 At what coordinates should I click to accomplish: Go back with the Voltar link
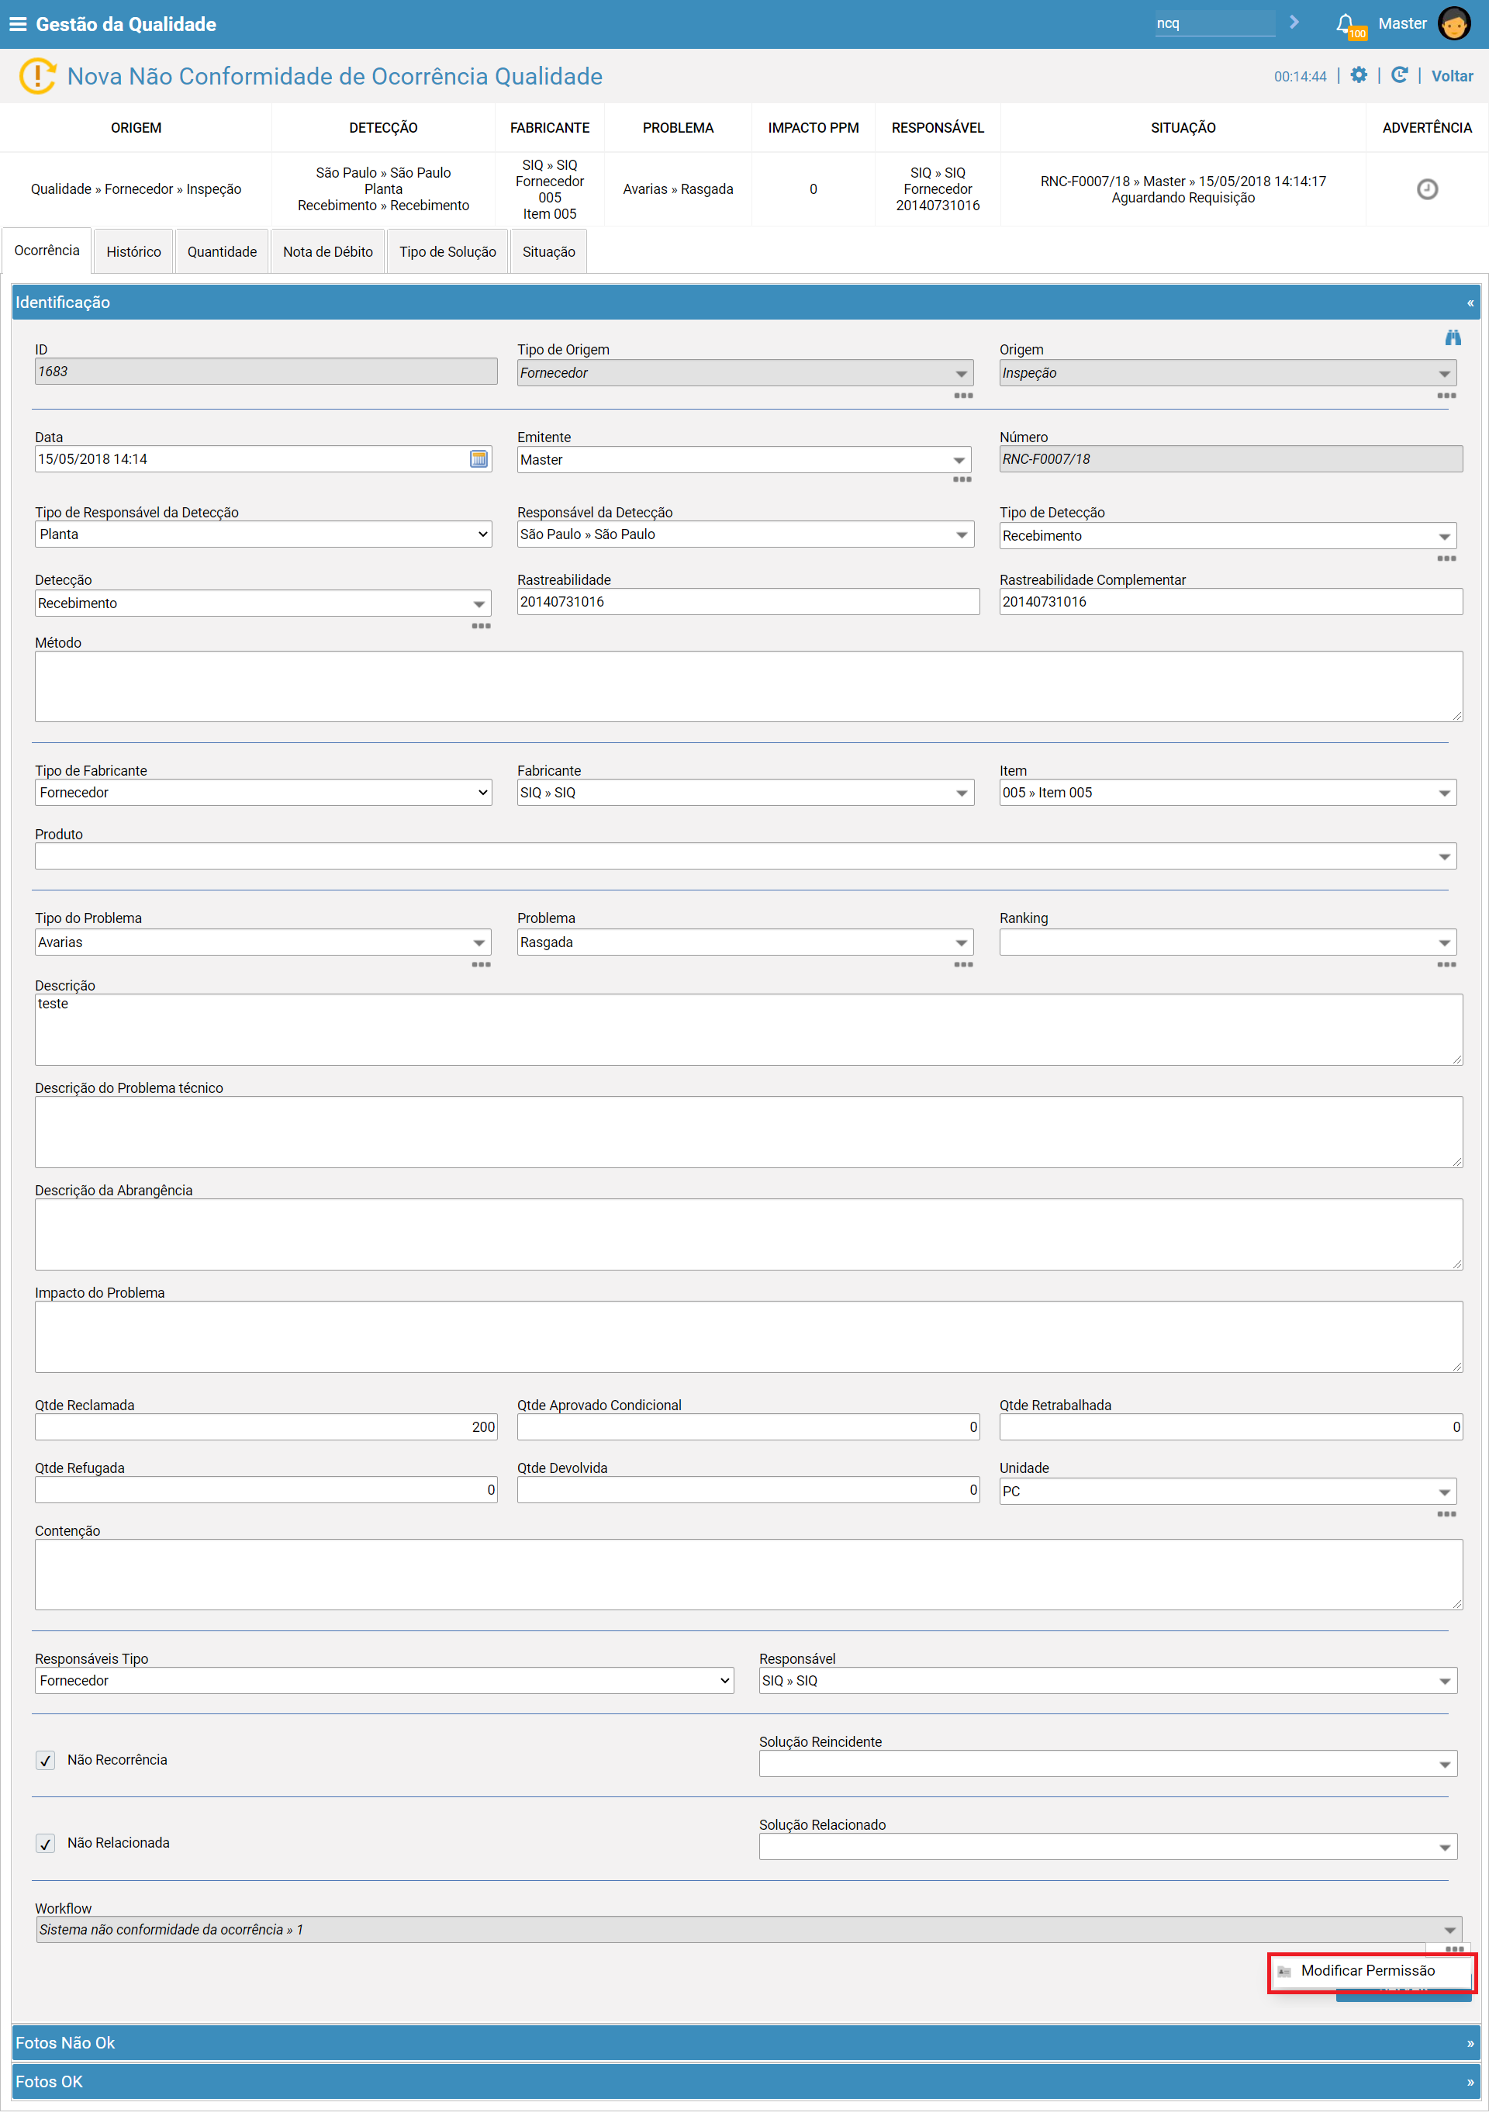coord(1452,77)
